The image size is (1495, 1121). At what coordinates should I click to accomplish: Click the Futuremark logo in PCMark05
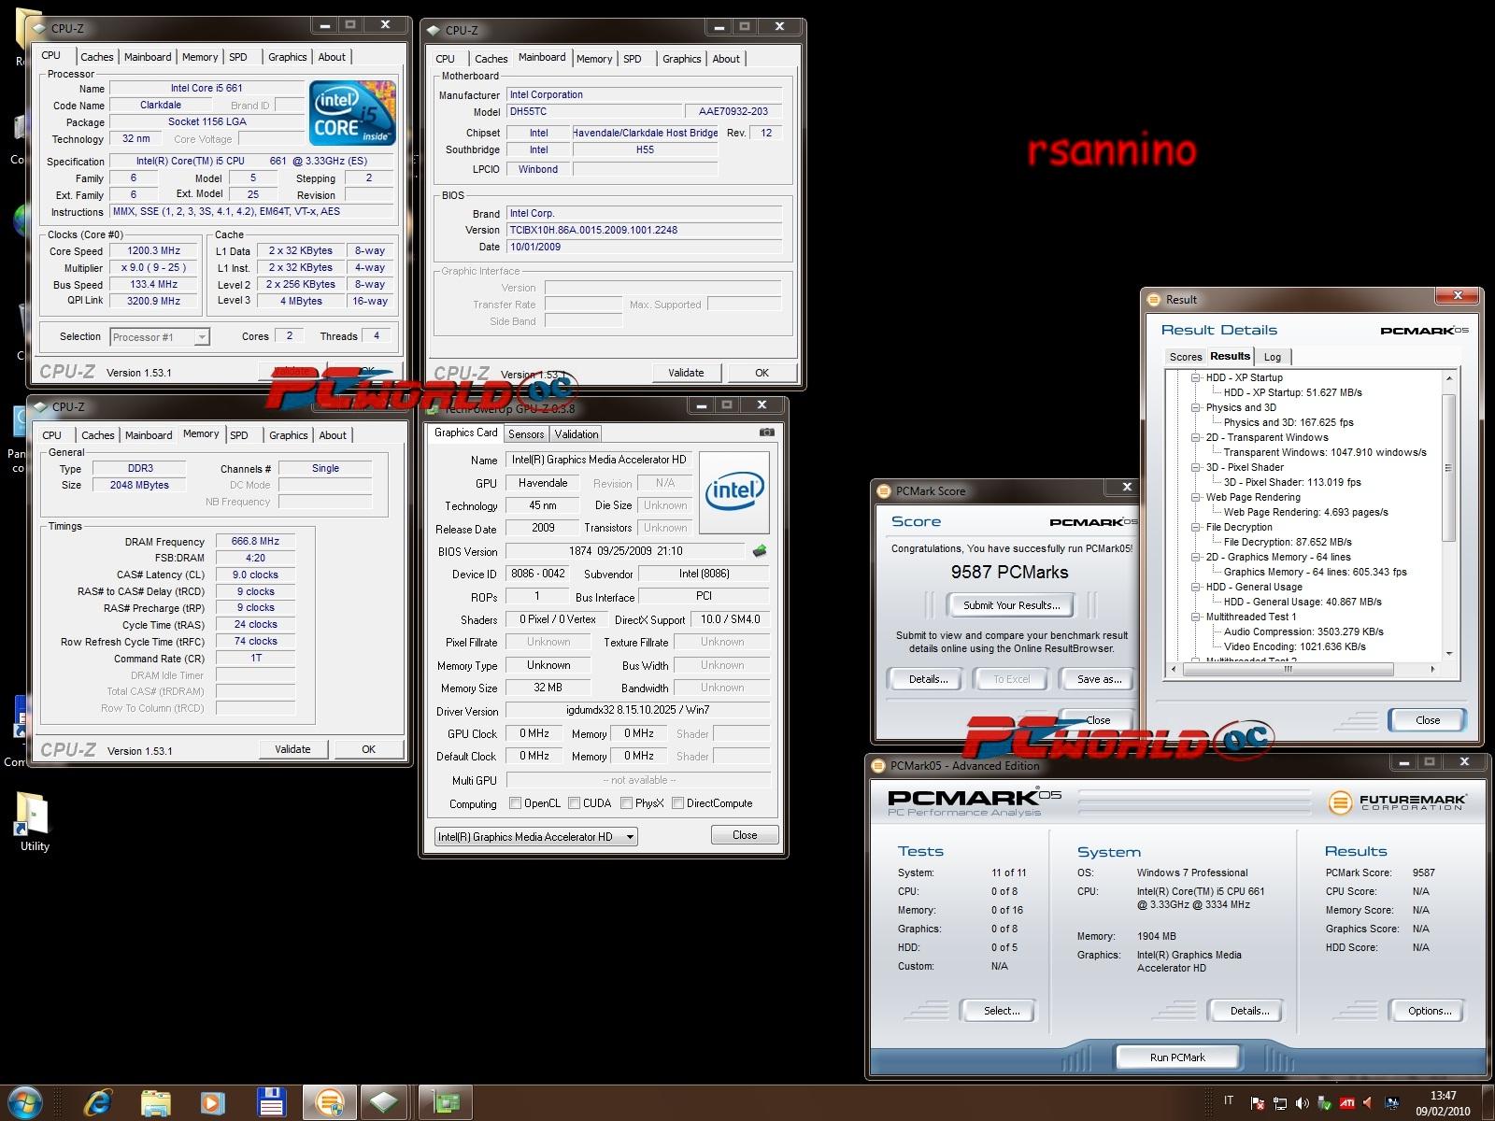click(1397, 802)
